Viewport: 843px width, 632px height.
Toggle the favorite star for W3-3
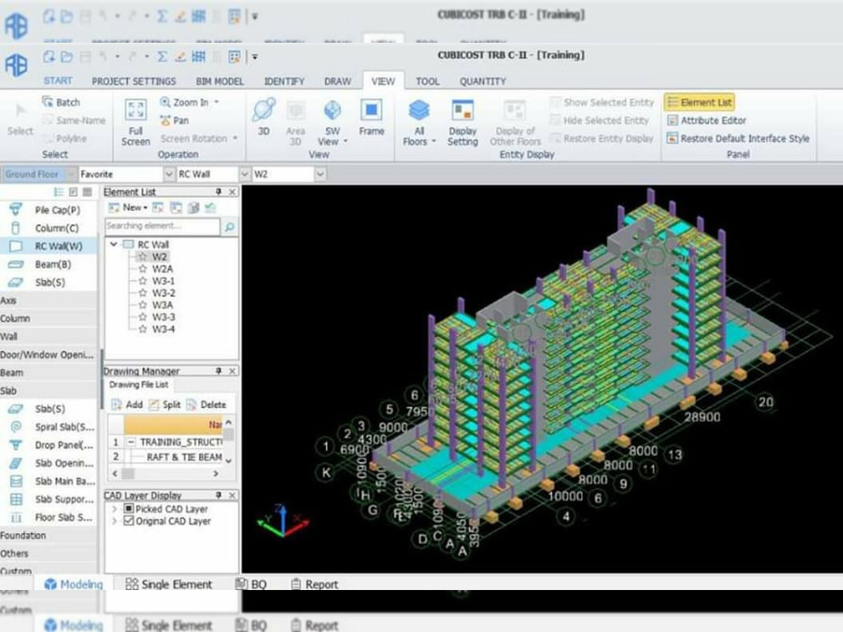click(142, 317)
